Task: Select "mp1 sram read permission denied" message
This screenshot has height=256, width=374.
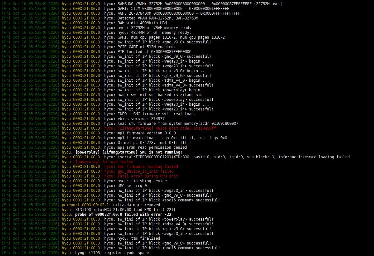Action: pyautogui.click(x=152, y=147)
